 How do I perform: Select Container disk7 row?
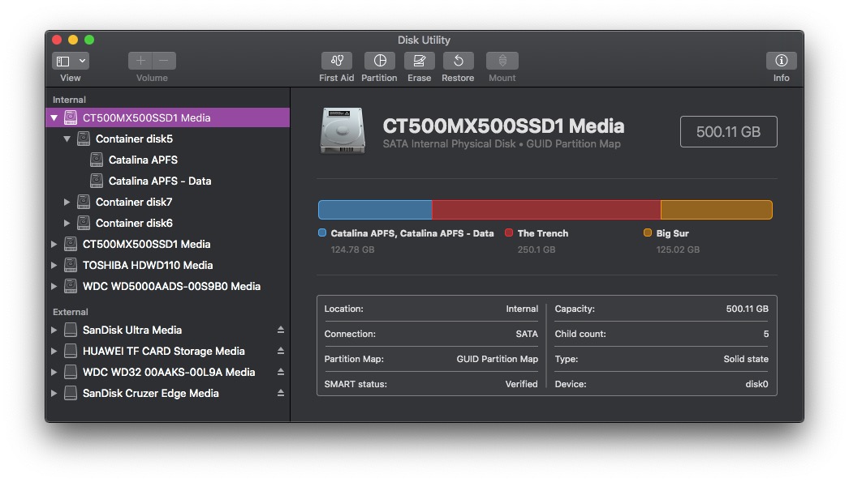168,202
